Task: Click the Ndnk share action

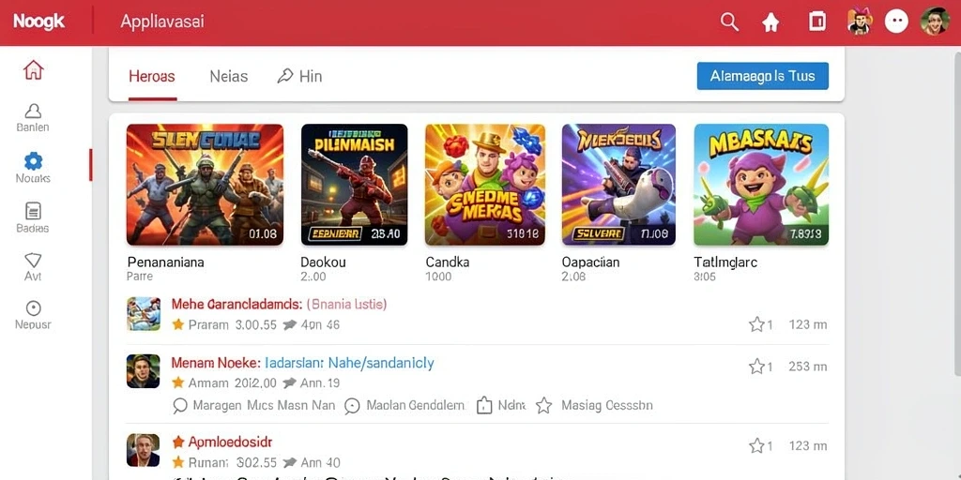Action: [x=501, y=405]
